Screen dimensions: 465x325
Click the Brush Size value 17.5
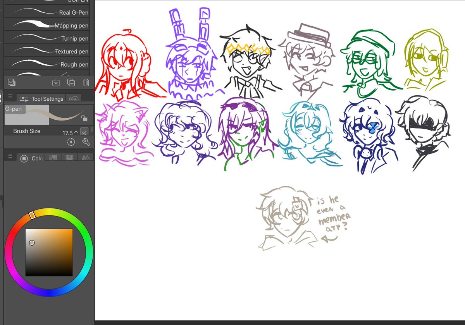click(67, 132)
